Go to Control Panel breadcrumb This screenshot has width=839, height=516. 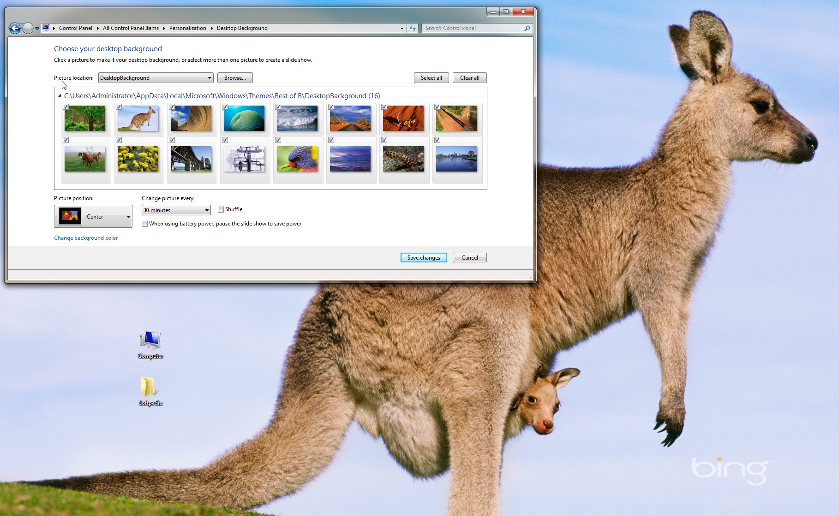pyautogui.click(x=76, y=28)
